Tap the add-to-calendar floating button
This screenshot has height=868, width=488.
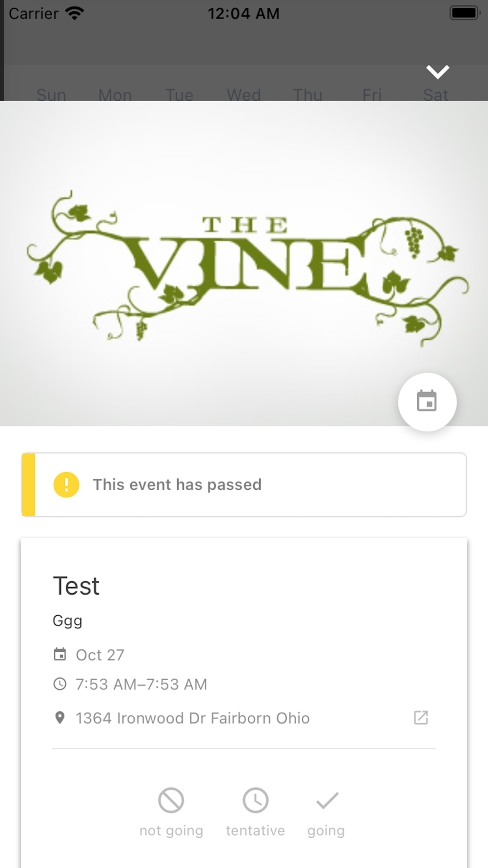tap(427, 402)
